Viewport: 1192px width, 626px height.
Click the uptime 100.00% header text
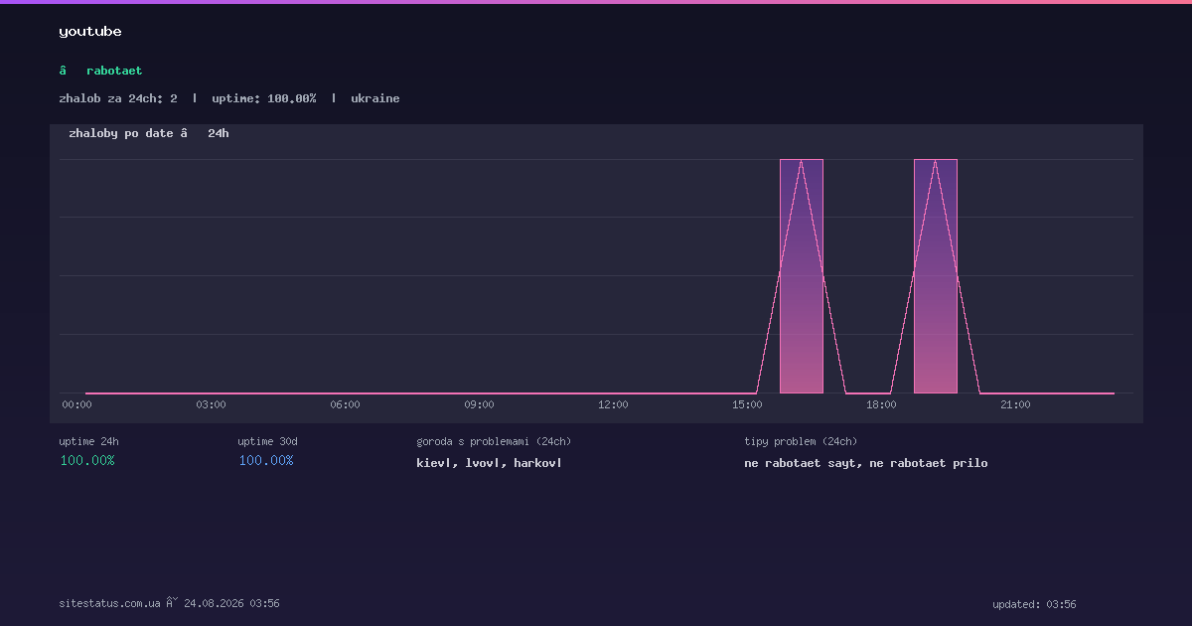click(x=264, y=98)
